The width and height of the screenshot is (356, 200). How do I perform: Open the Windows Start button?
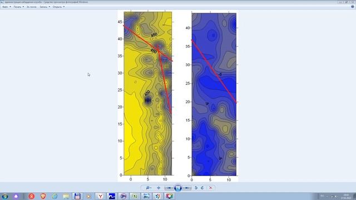5,196
